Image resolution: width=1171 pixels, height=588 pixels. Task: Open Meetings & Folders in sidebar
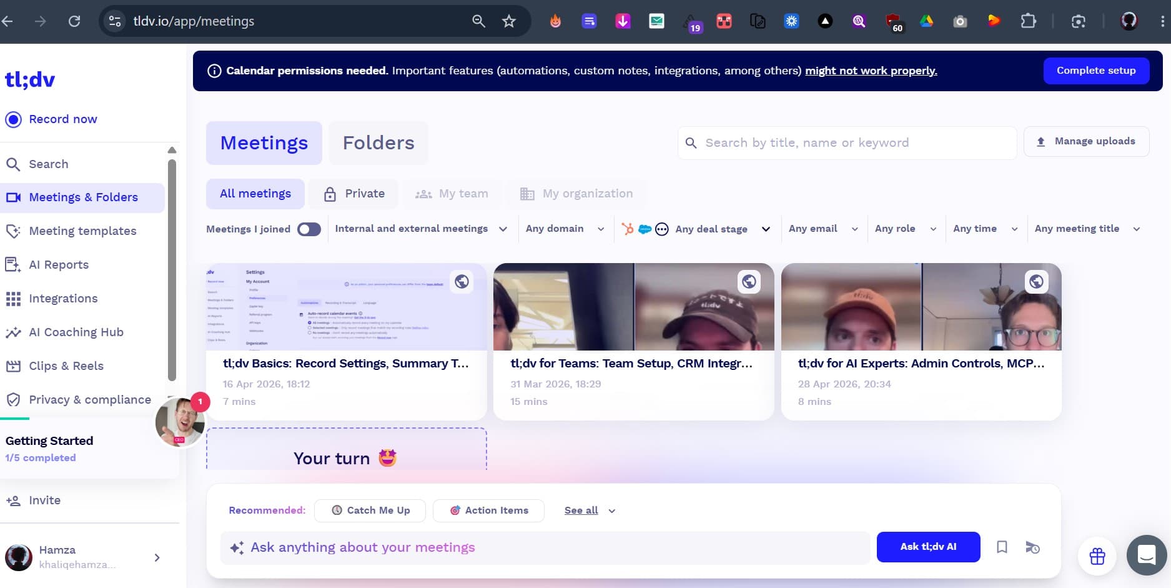pos(82,197)
